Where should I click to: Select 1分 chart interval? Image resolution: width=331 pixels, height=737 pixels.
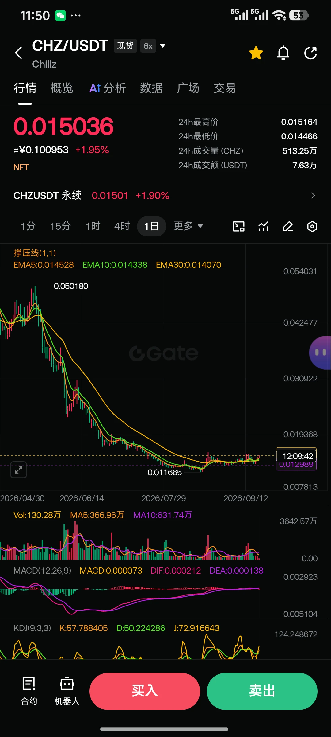point(28,226)
